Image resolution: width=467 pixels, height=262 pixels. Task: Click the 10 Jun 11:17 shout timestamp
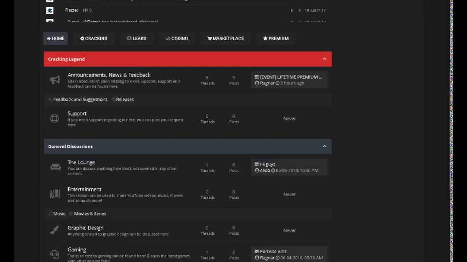pyautogui.click(x=315, y=10)
